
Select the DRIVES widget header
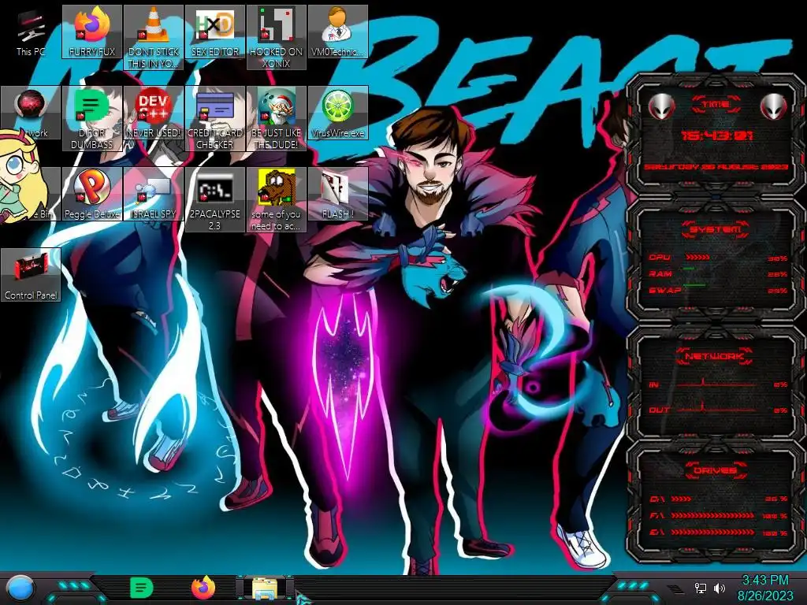pos(715,470)
